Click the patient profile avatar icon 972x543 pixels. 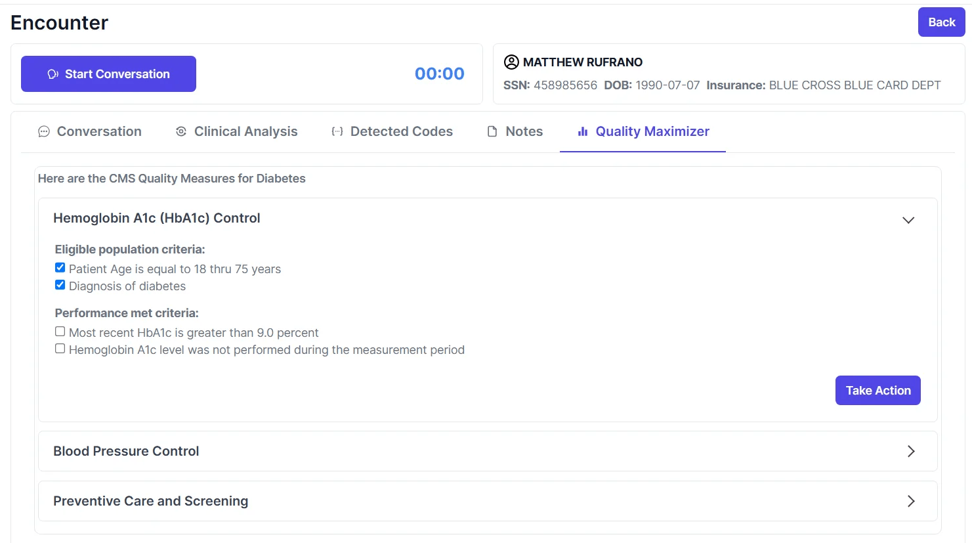point(511,62)
